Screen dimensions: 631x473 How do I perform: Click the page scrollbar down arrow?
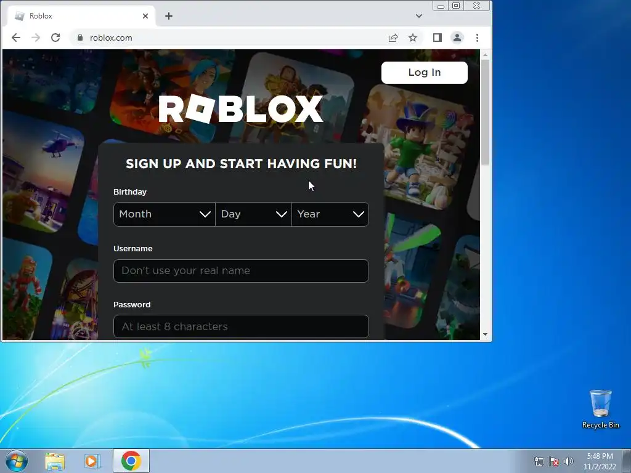tap(486, 334)
